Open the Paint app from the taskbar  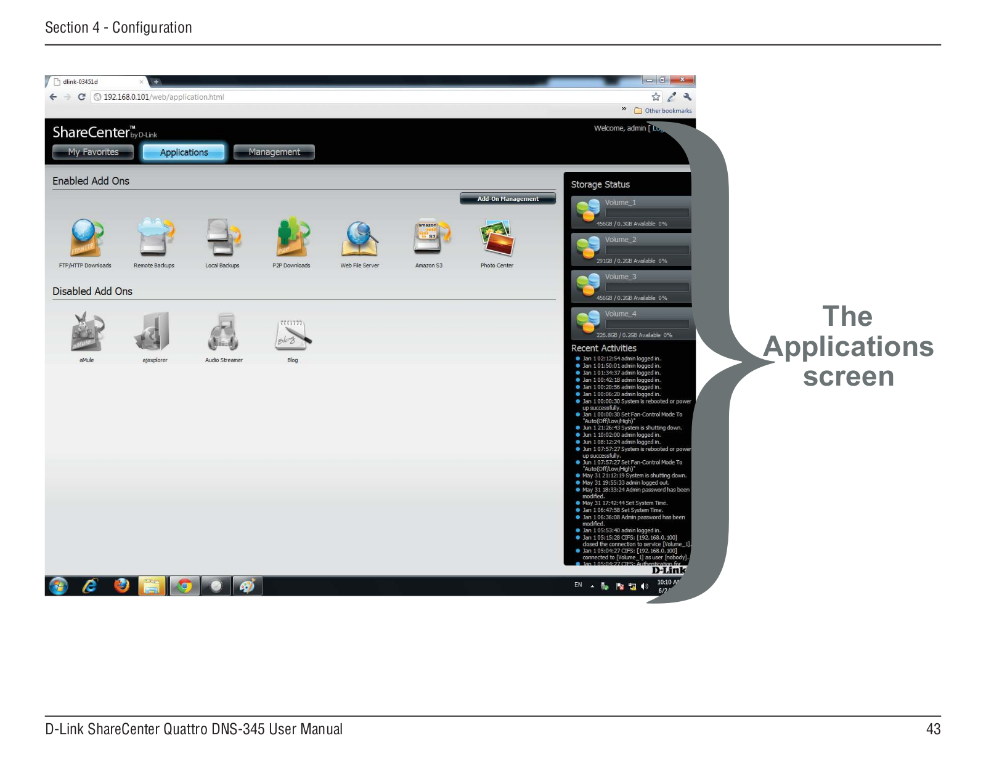point(247,586)
